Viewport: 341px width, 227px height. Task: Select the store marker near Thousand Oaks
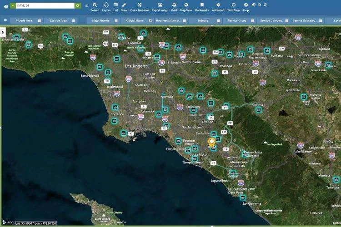17,37
